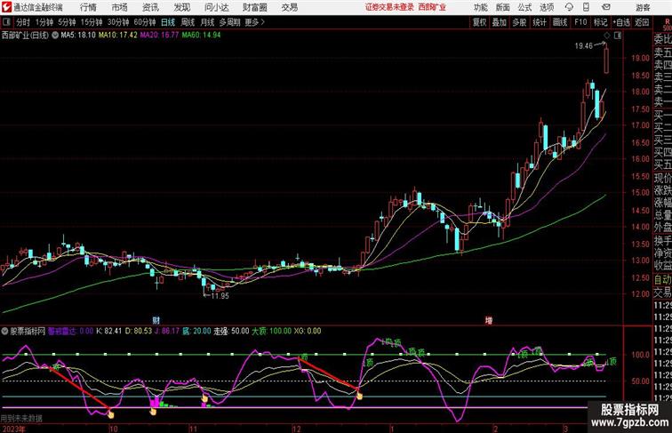Click the MA10: 17.42 indicator value

(x=118, y=36)
